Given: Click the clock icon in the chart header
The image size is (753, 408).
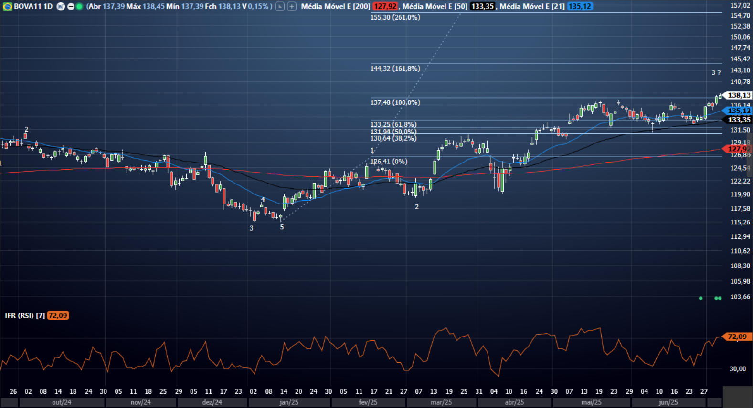Looking at the screenshot, I should (x=280, y=7).
